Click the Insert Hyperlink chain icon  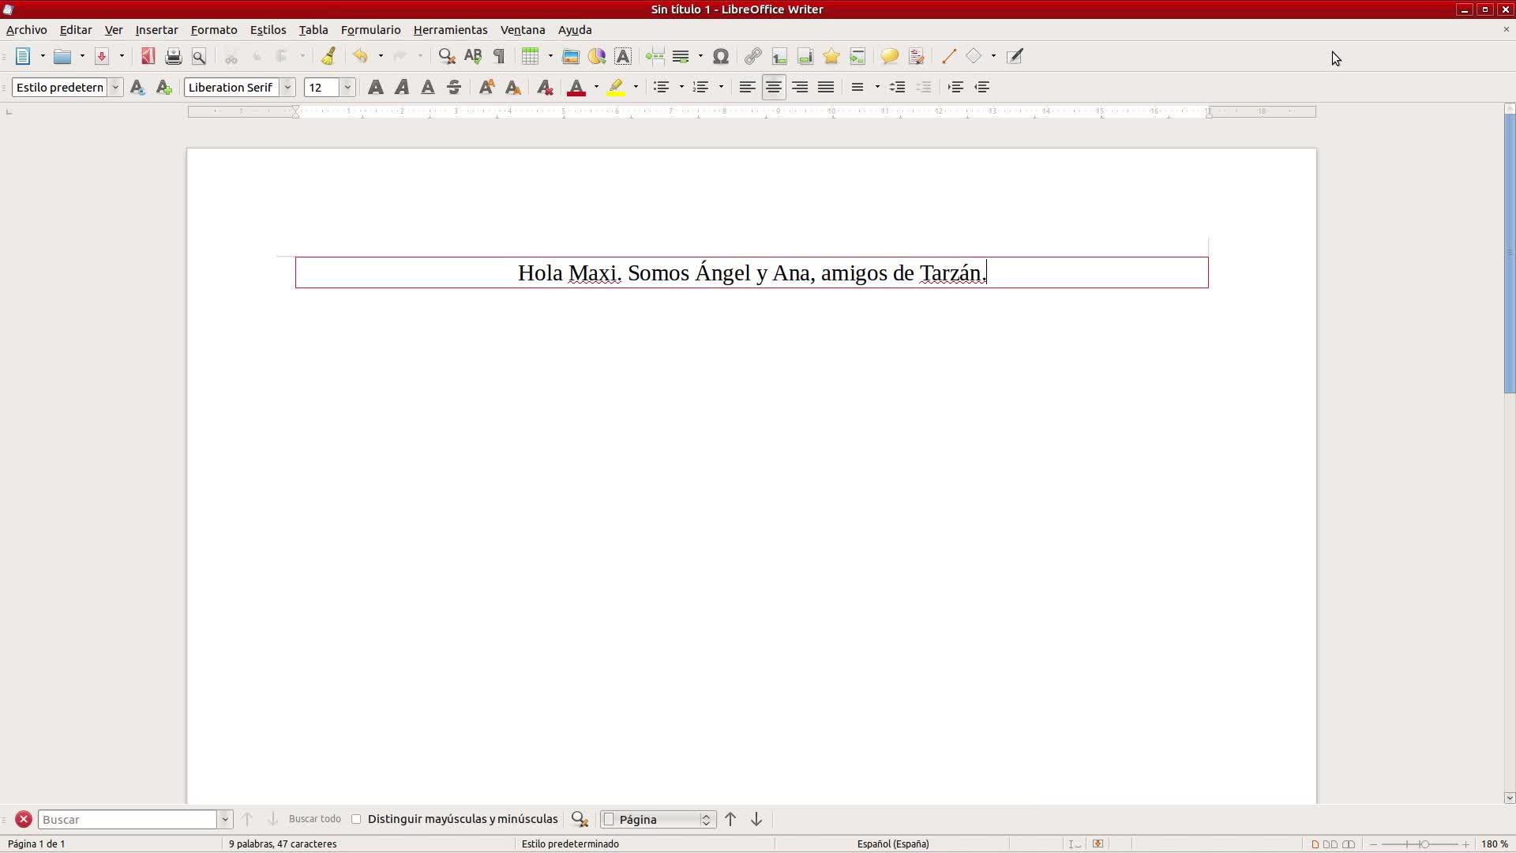[752, 56]
